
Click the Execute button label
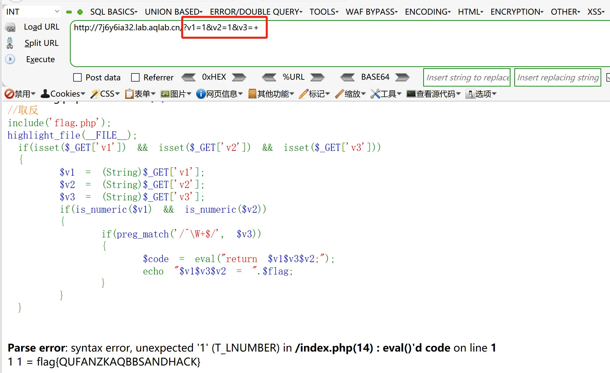pos(40,59)
